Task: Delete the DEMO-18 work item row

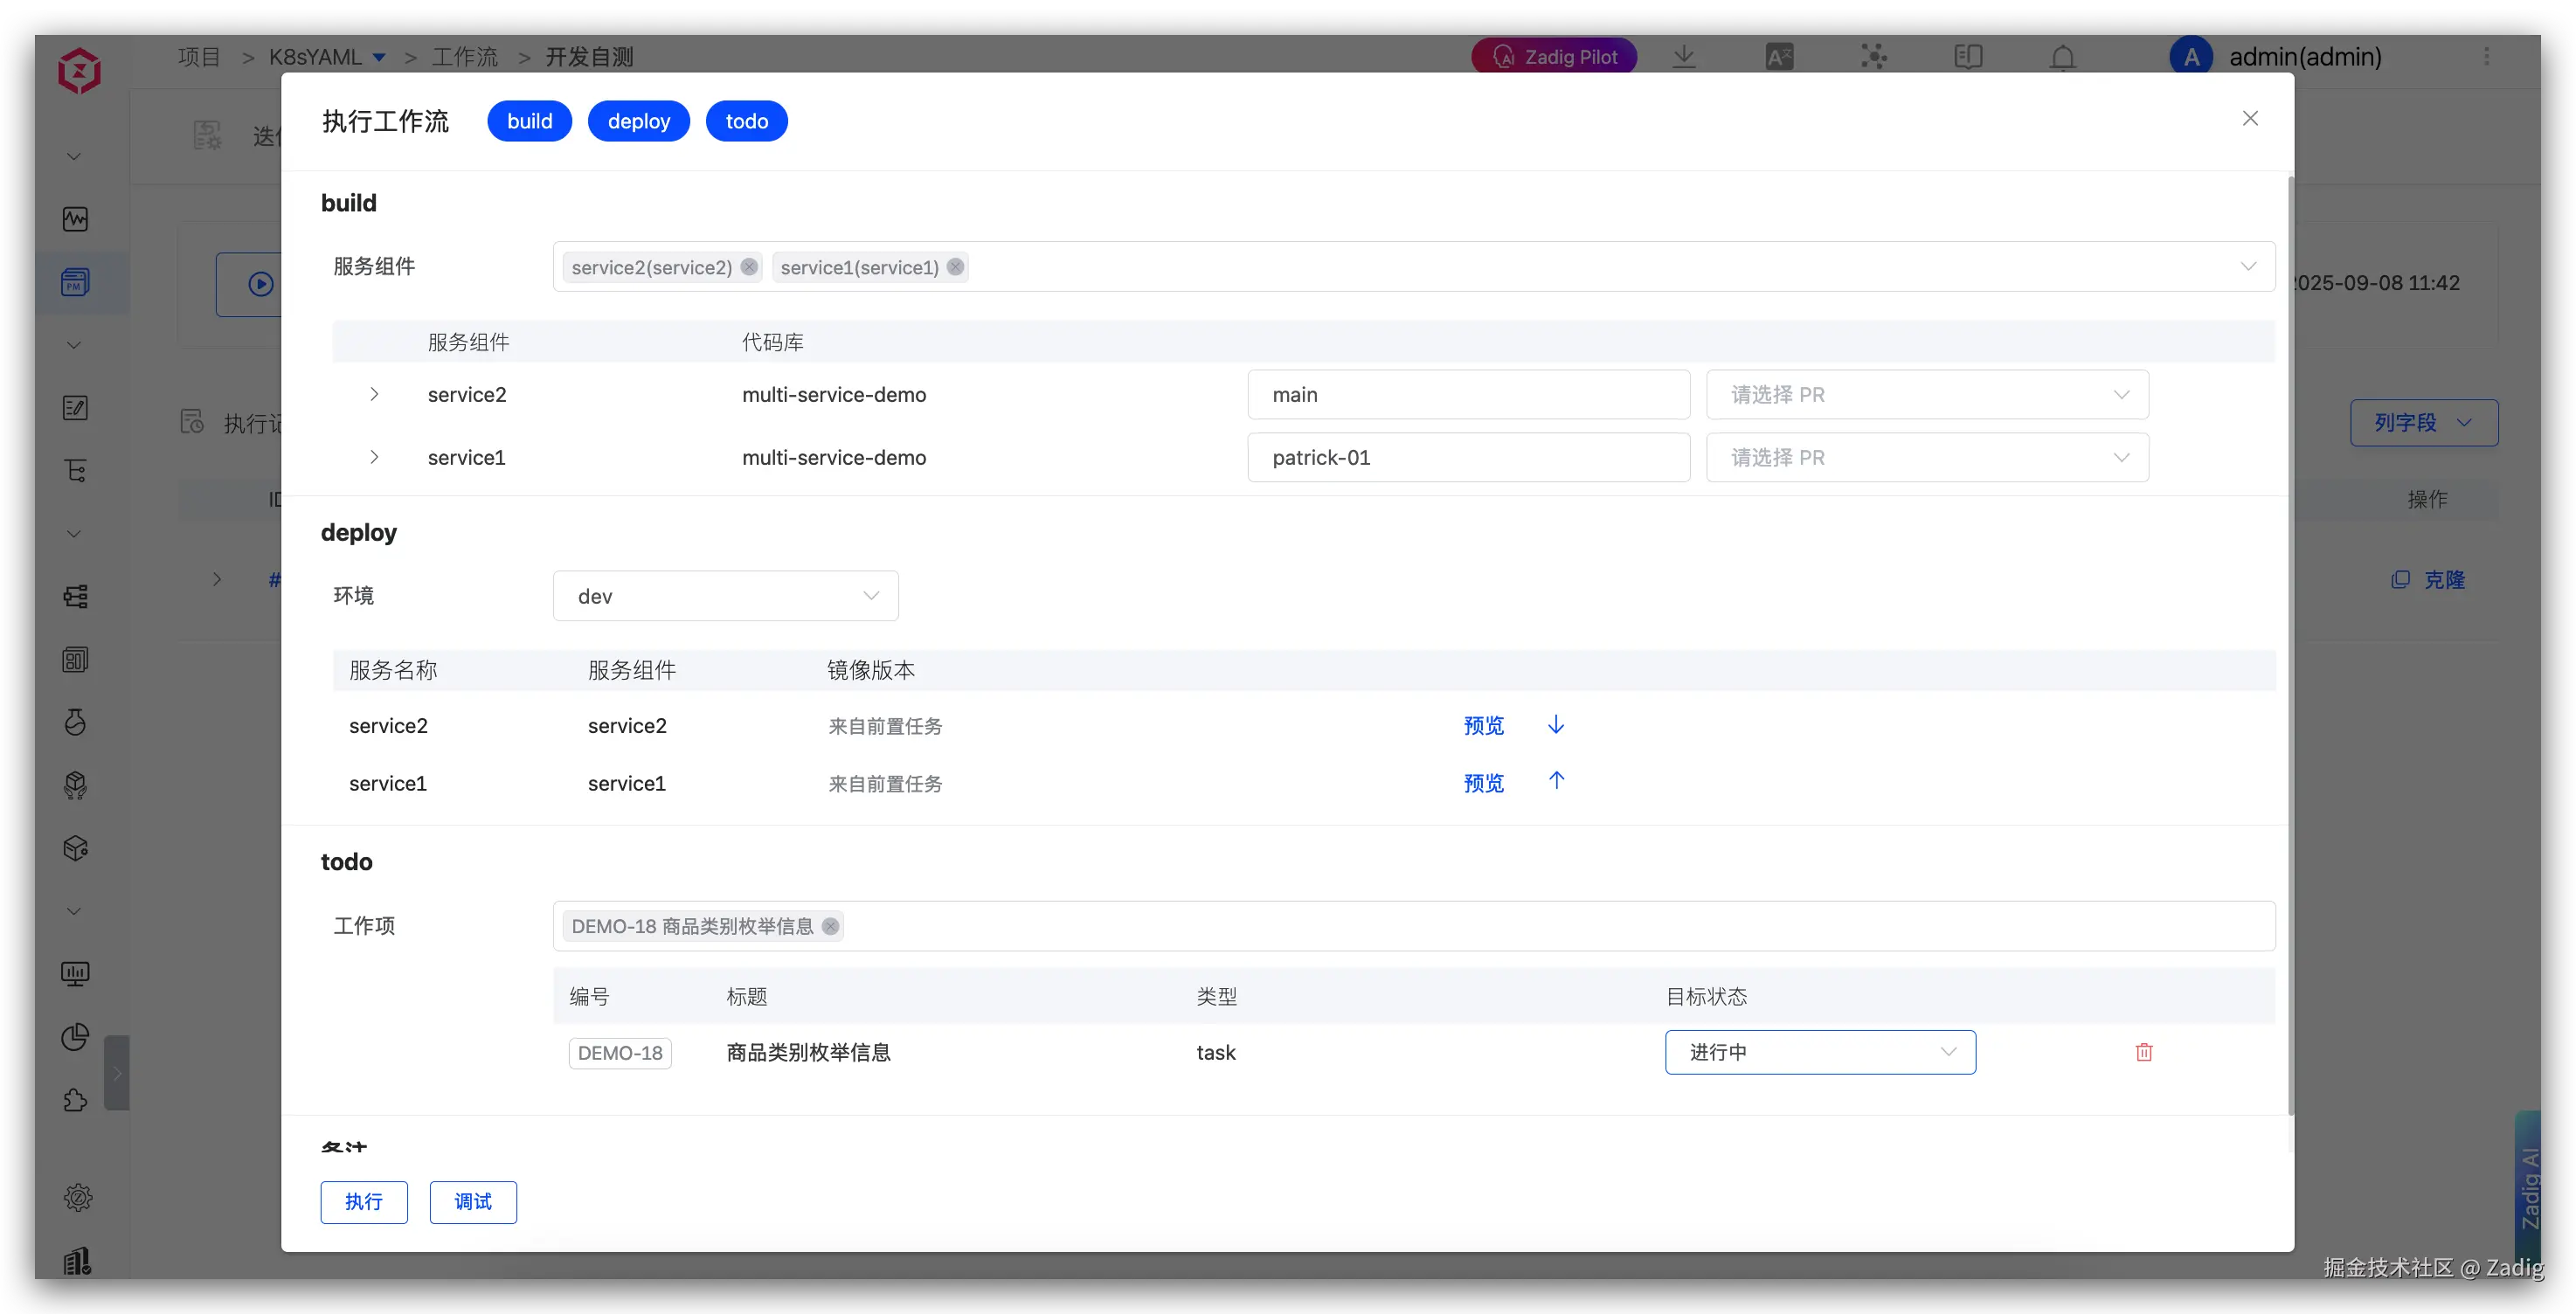Action: (2144, 1052)
